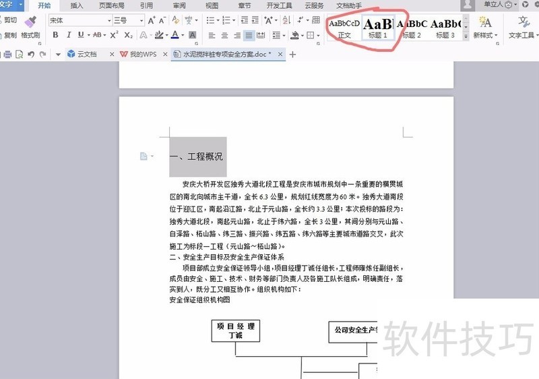Click the borders grid icon
The width and height of the screenshot is (539, 379).
pyautogui.click(x=311, y=35)
